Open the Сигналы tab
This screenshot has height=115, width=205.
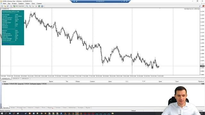[x=58, y=108]
